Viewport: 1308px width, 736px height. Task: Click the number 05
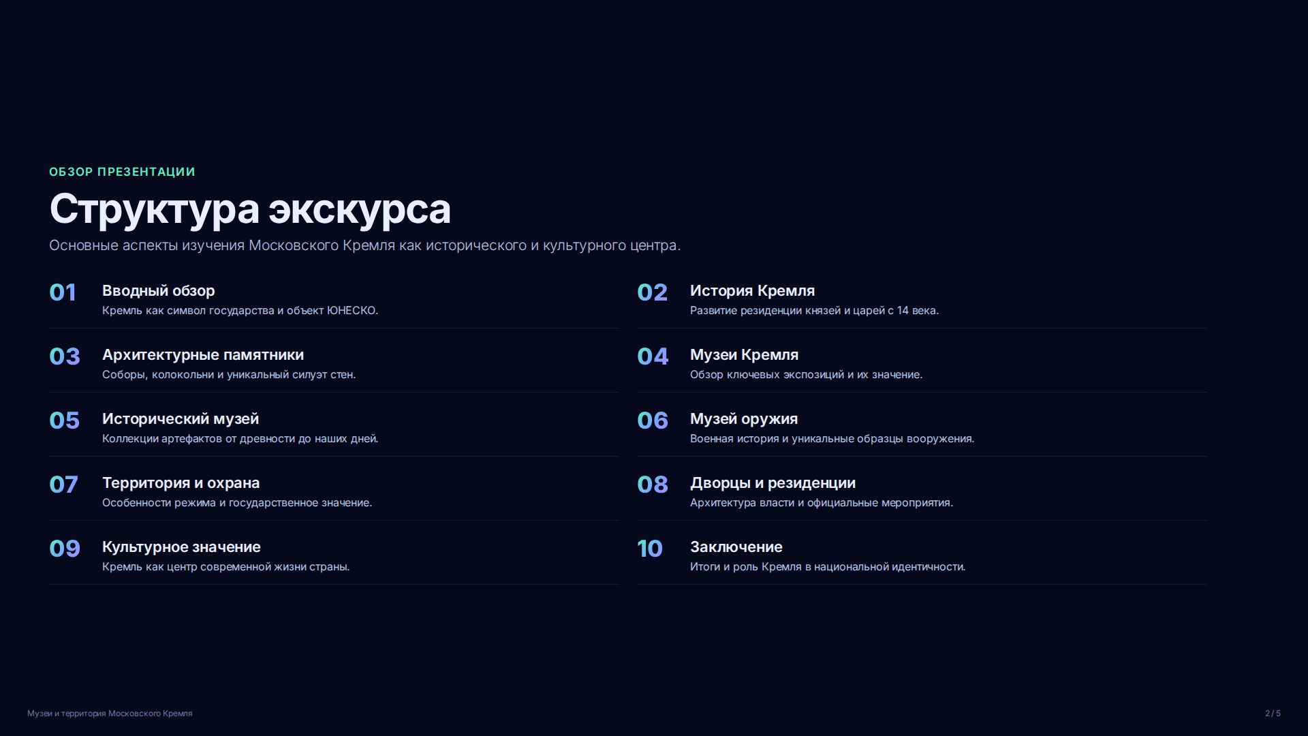pyautogui.click(x=64, y=420)
